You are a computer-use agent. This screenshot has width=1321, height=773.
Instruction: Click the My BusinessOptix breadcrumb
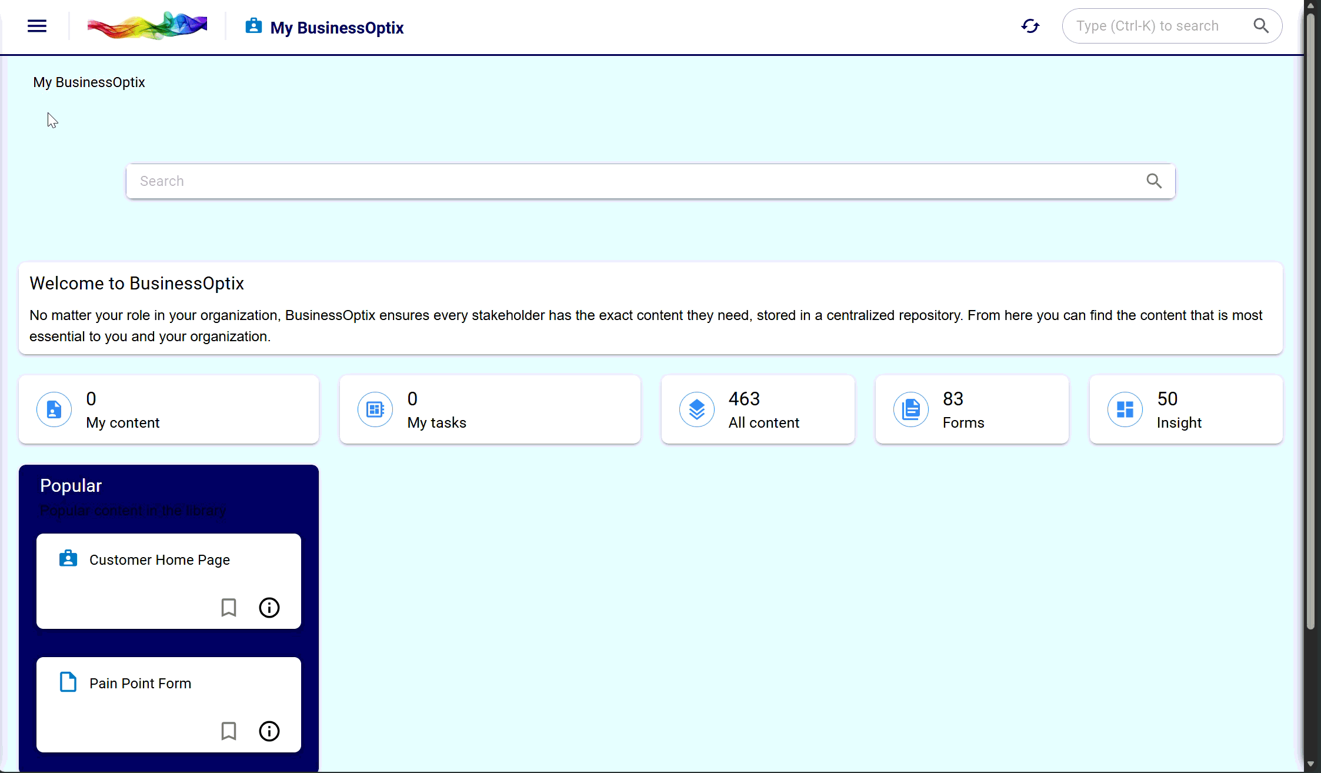[89, 82]
